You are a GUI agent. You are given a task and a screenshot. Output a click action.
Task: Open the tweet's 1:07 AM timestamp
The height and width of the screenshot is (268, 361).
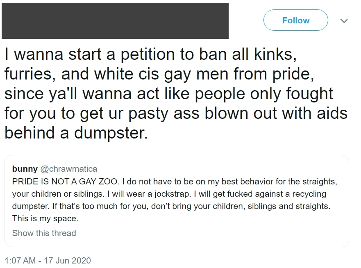point(20,260)
